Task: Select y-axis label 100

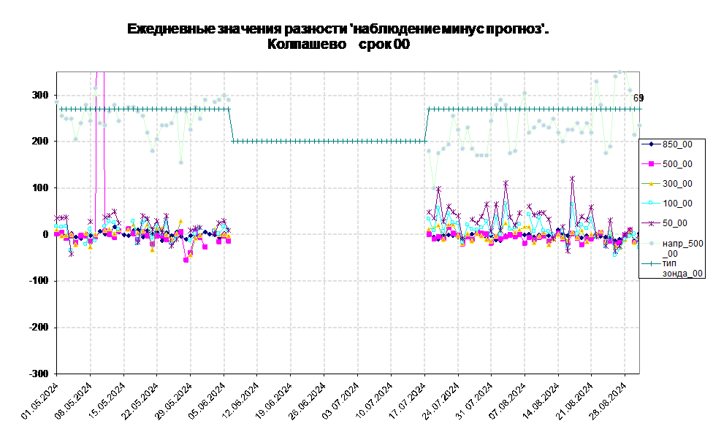Action: (39, 187)
